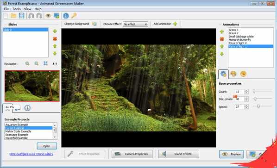Image resolution: width=277 pixels, height=168 pixels.
Task: Select Monarch butterfly in the Animations list
Action: click(x=240, y=40)
